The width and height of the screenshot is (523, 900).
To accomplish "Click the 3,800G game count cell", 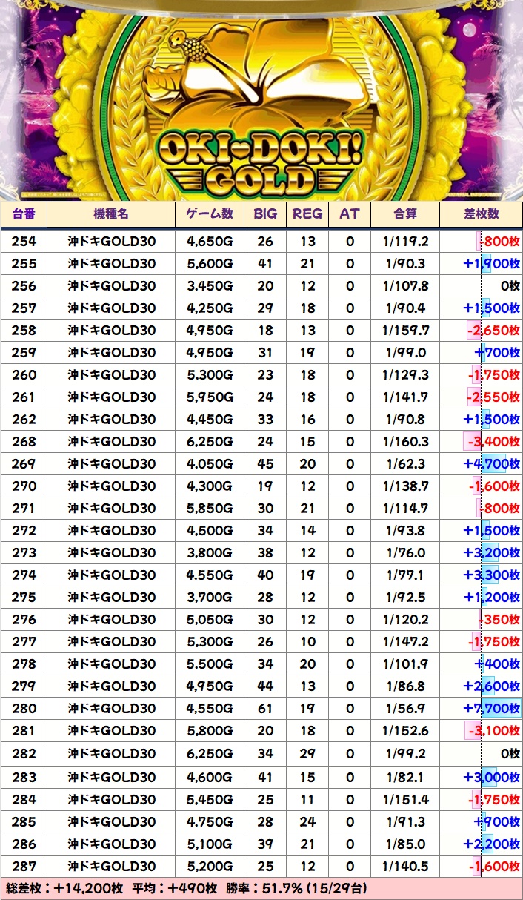I will 210,553.
